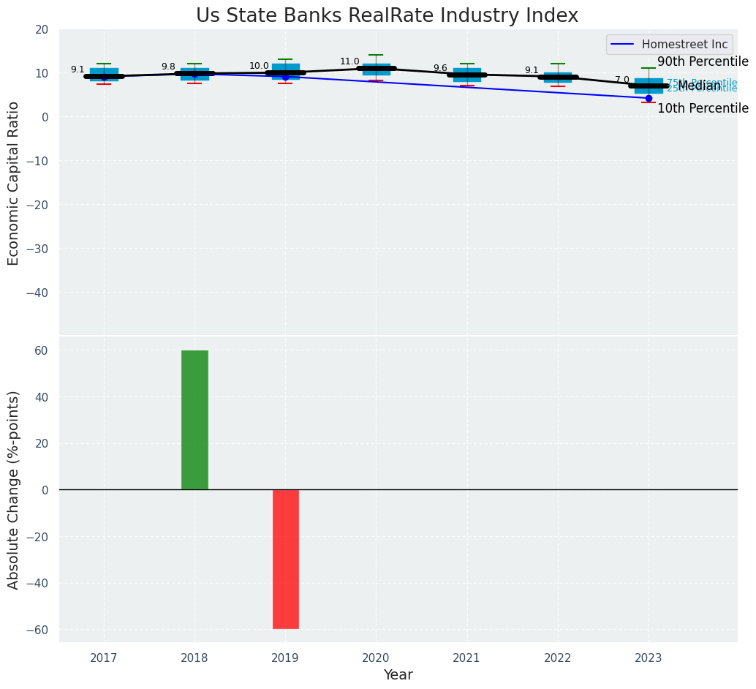
Task: Select the 2020 box plot marker
Action: pyautogui.click(x=376, y=69)
